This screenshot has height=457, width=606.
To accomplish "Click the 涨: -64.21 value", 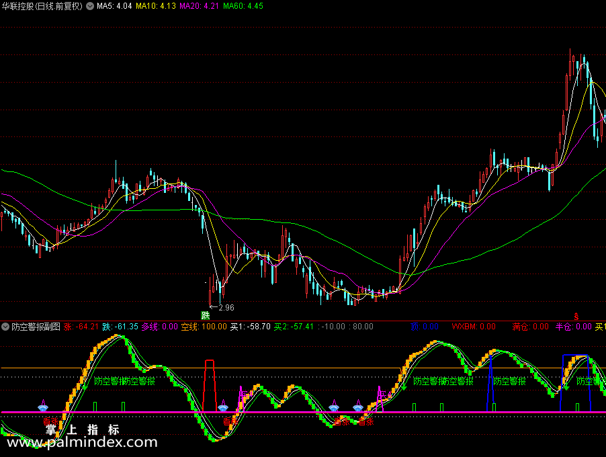I will click(x=81, y=327).
